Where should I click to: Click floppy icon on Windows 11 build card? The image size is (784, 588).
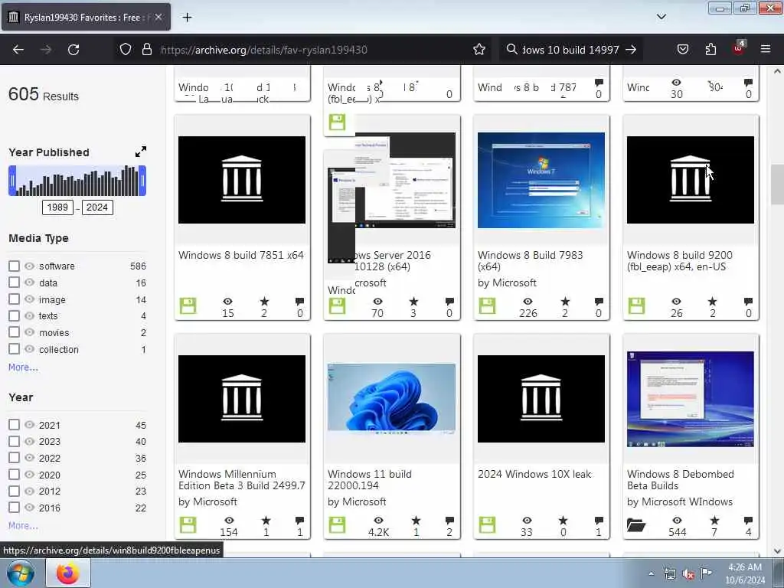click(337, 524)
